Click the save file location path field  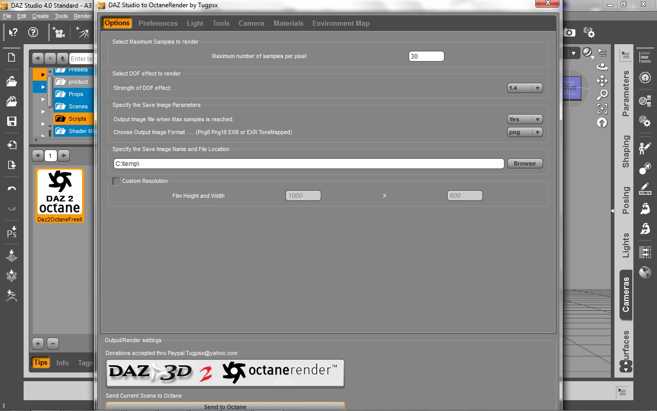[x=309, y=163]
